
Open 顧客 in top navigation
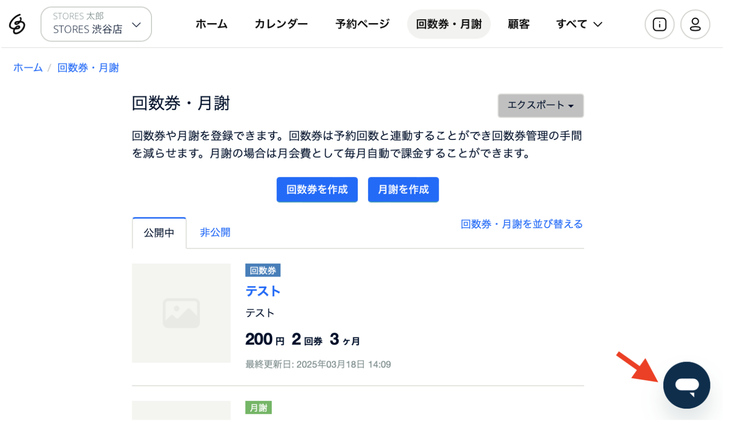[x=519, y=24]
